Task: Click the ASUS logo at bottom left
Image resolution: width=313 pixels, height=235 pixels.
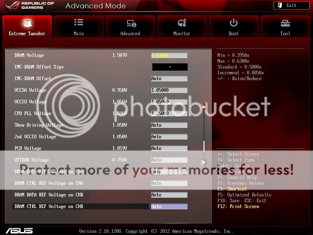Action: click(18, 231)
